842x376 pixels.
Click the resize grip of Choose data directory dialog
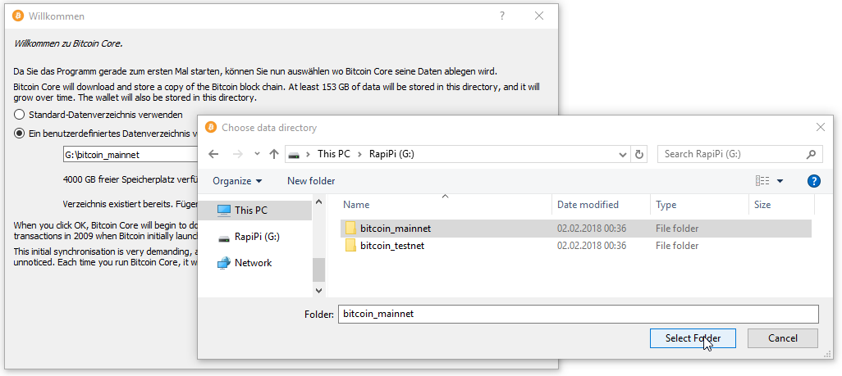(x=829, y=354)
